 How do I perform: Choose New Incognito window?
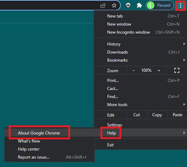[x=140, y=32]
